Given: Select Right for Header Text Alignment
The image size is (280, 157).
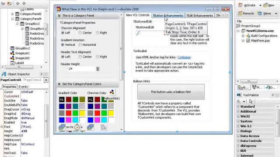Looking at the screenshot, I should 98,57.
